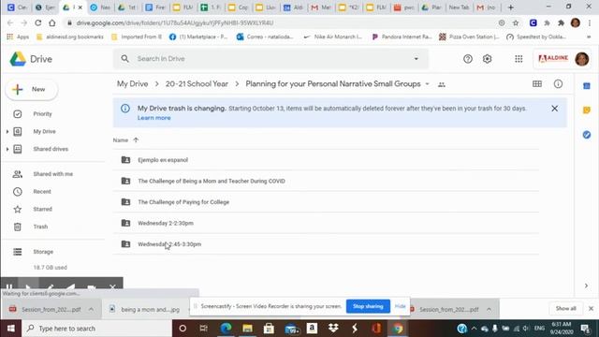Click Show all downloads
Image resolution: width=599 pixels, height=337 pixels.
(565, 308)
